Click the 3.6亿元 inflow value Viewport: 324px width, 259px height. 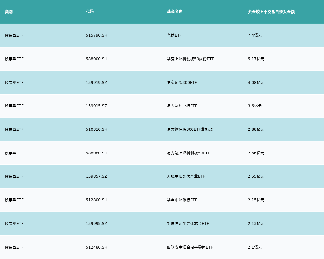[x=255, y=106]
